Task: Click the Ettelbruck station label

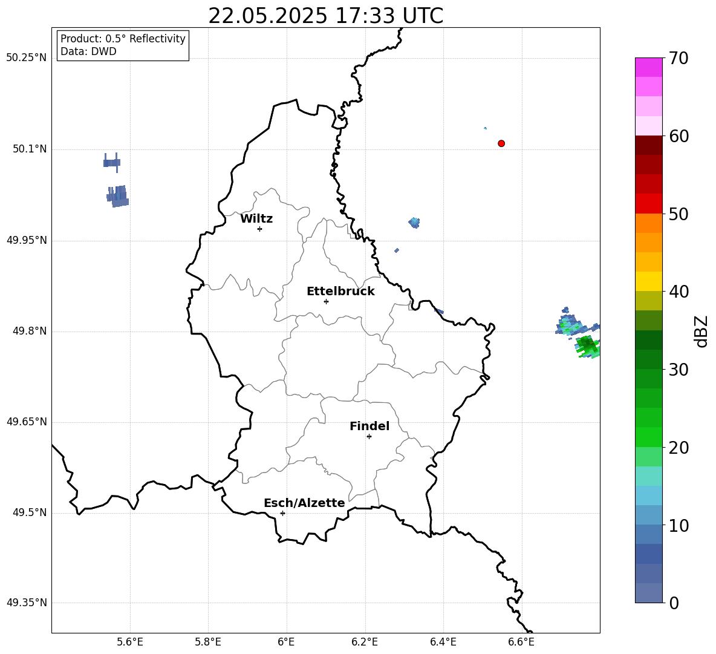Action: [x=340, y=292]
